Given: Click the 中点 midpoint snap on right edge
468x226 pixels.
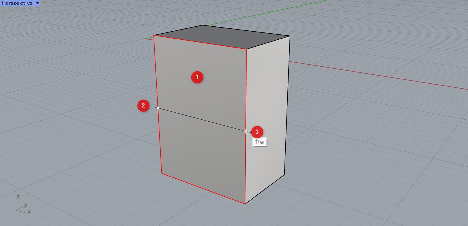Looking at the screenshot, I should click(x=246, y=131).
